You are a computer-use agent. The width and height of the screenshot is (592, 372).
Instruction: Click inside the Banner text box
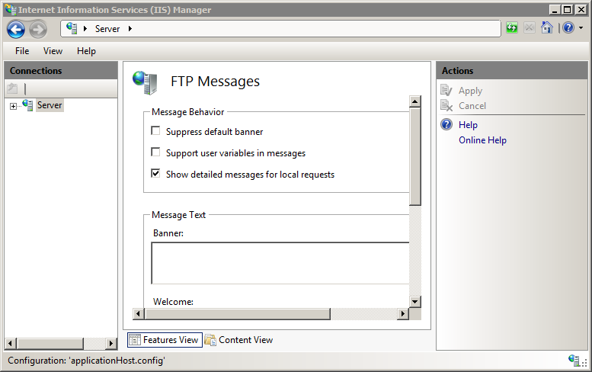280,263
